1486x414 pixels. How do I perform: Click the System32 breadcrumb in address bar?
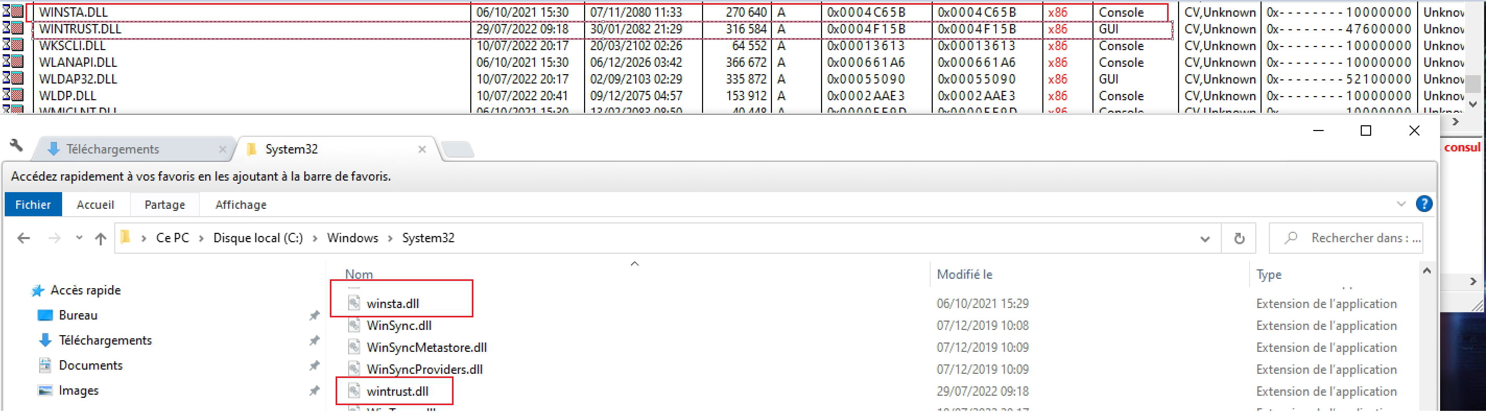click(x=428, y=238)
